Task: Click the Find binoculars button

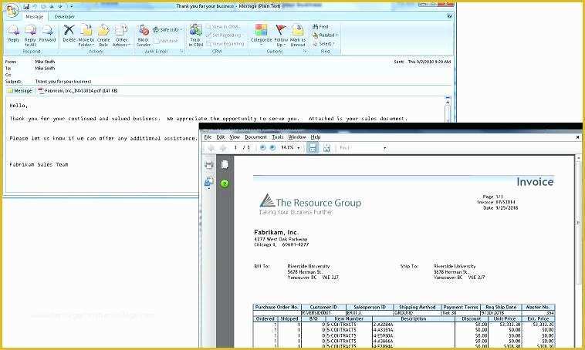Action: point(320,27)
